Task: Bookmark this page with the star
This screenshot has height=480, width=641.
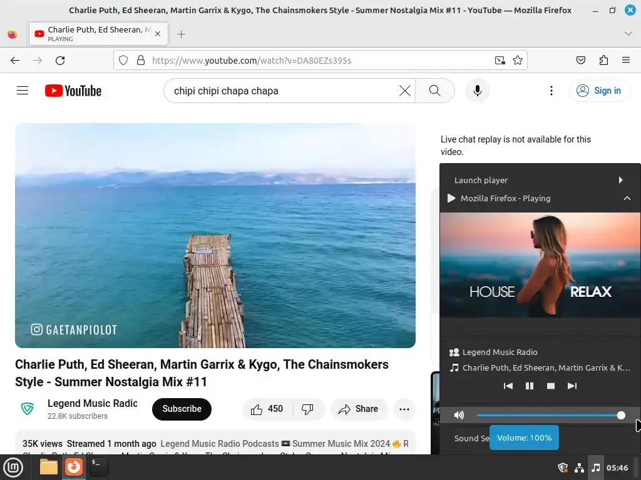Action: click(518, 61)
